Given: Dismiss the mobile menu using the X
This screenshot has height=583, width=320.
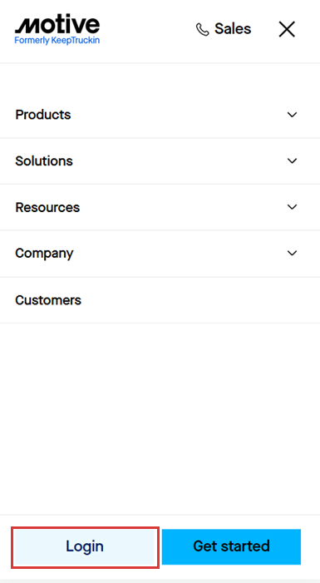Looking at the screenshot, I should click(287, 29).
